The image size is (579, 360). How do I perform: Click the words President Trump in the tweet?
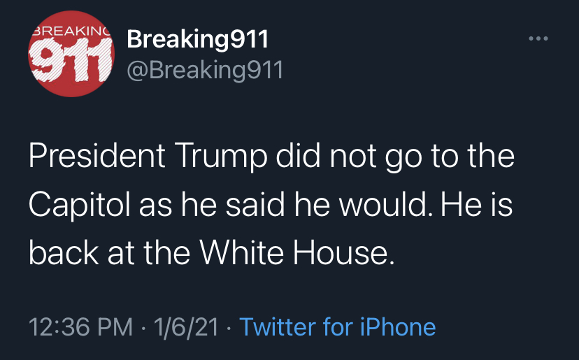click(148, 157)
